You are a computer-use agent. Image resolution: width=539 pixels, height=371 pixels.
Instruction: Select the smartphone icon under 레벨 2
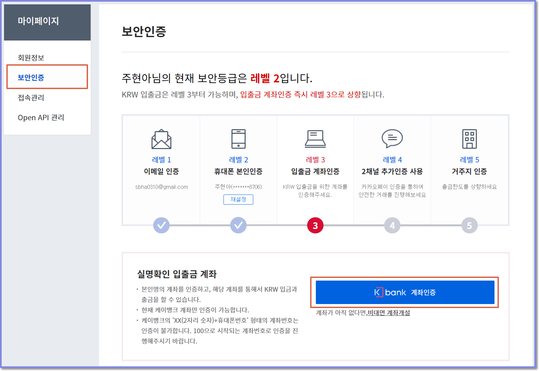[239, 139]
